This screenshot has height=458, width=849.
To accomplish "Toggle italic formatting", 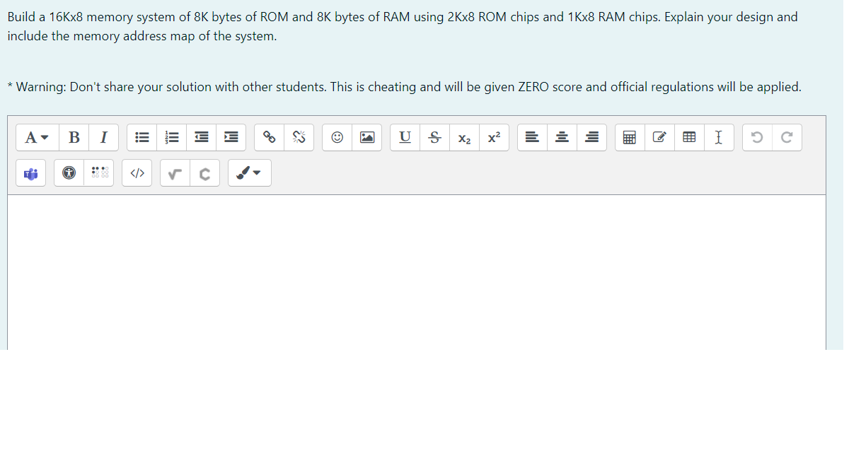I will click(104, 137).
